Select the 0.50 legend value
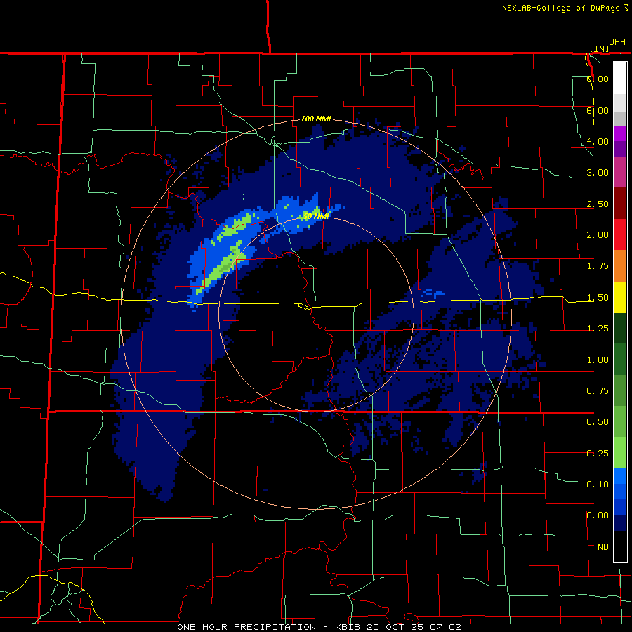This screenshot has height=632, width=632. tap(598, 422)
